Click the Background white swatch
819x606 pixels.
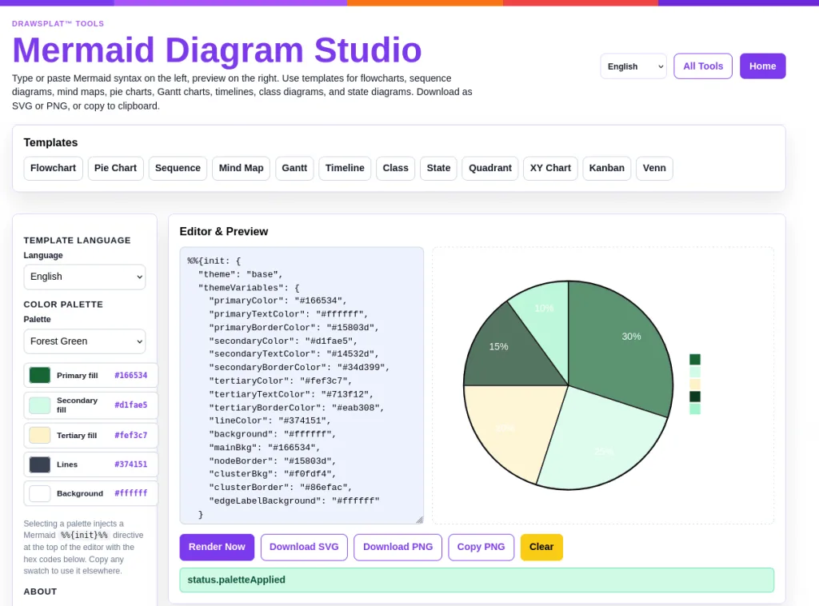(x=40, y=494)
